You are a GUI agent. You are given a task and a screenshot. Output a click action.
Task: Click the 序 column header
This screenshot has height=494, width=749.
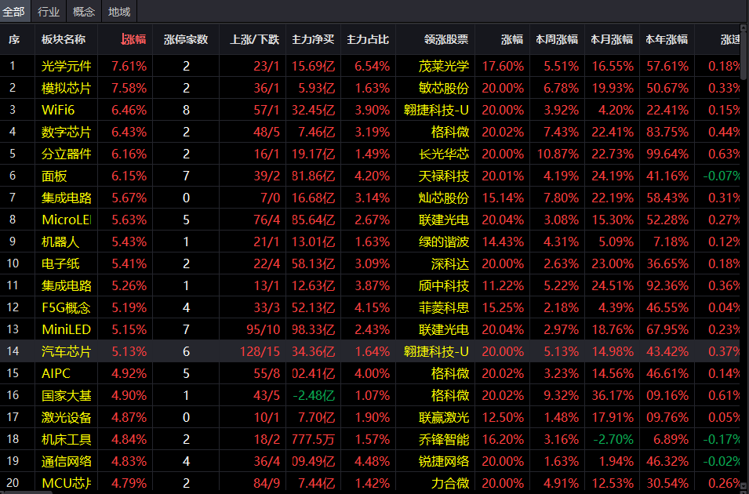coord(14,40)
